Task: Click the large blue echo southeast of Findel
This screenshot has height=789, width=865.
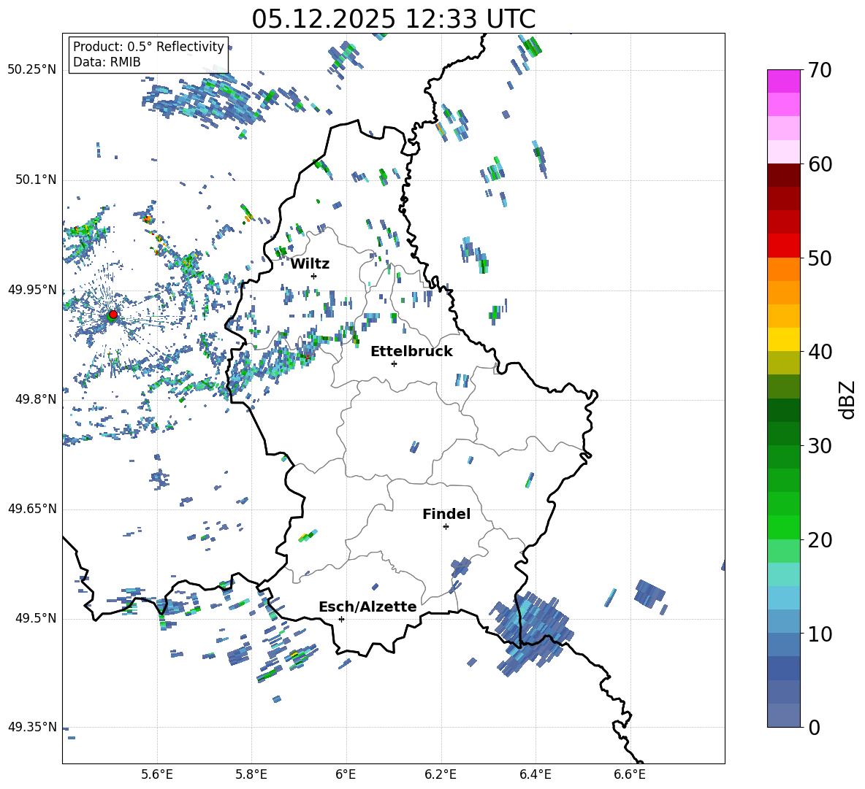Action: pyautogui.click(x=531, y=632)
